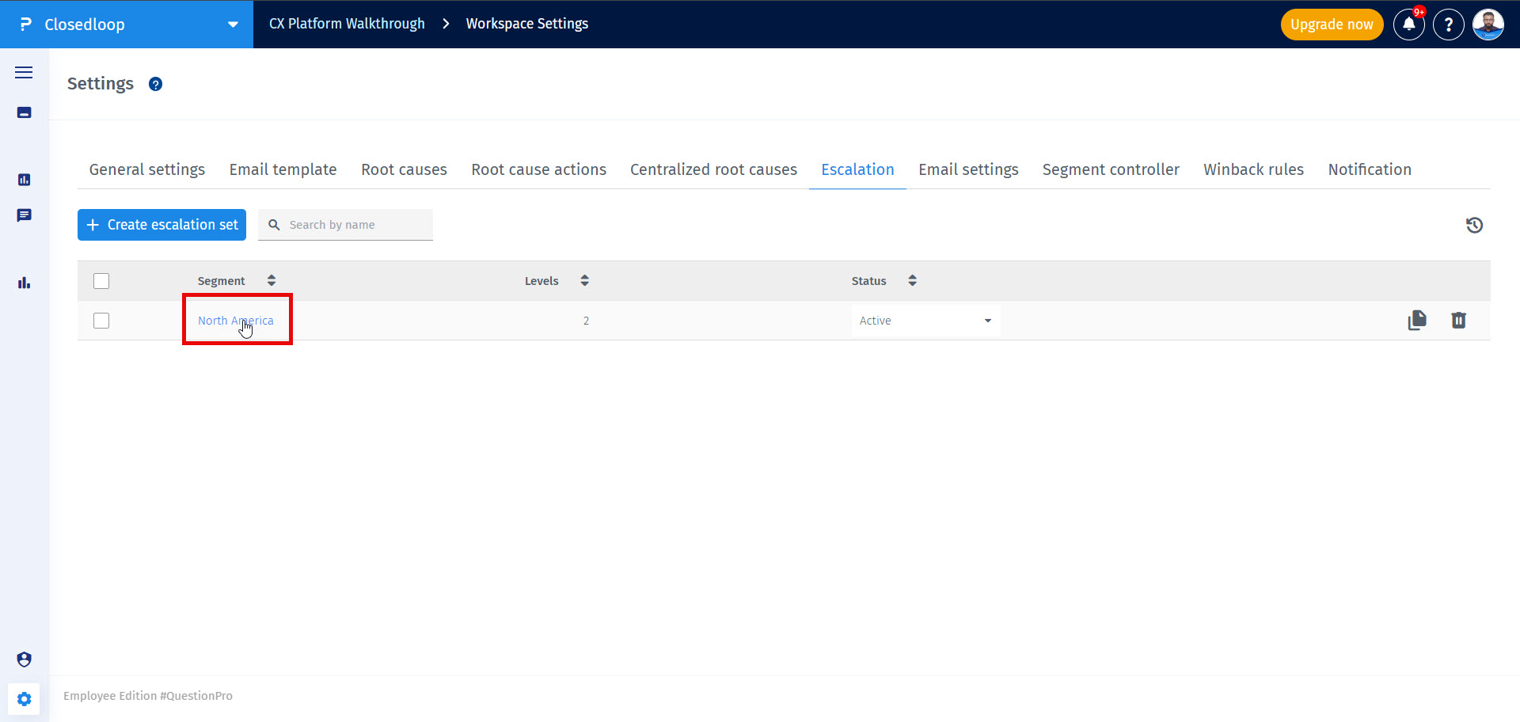This screenshot has width=1520, height=722.
Task: Open the Active status dropdown
Action: pos(924,321)
